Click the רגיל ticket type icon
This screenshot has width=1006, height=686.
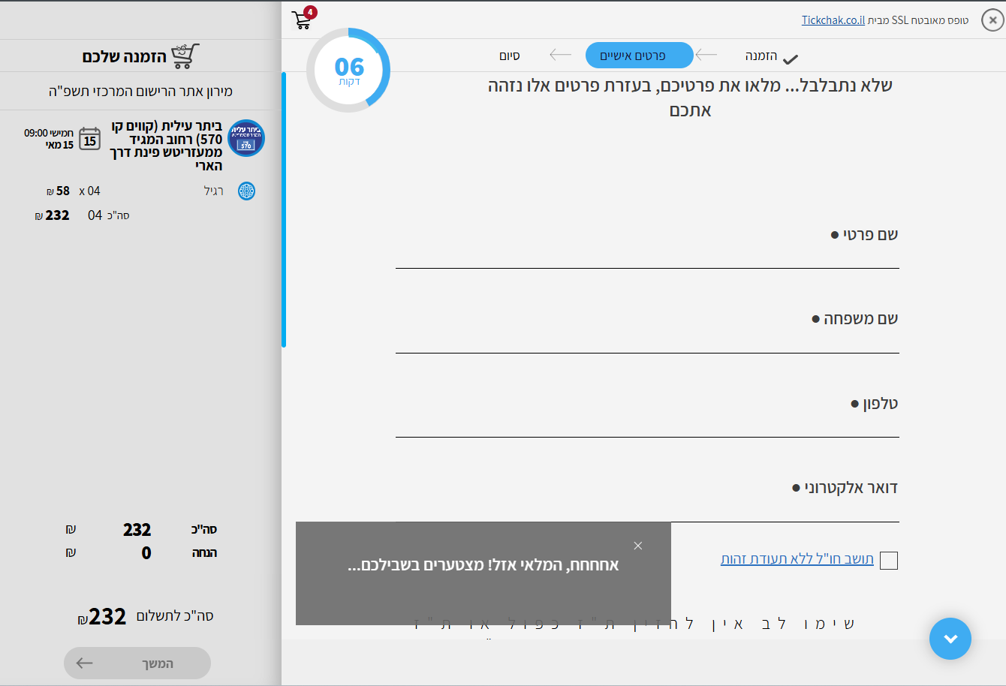click(246, 191)
